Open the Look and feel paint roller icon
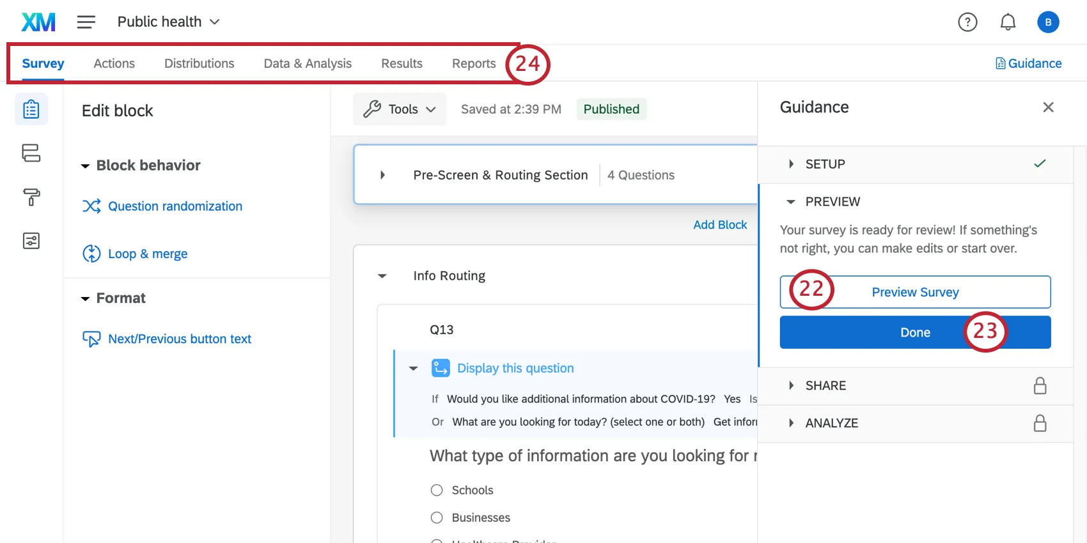The width and height of the screenshot is (1087, 543). tap(31, 197)
